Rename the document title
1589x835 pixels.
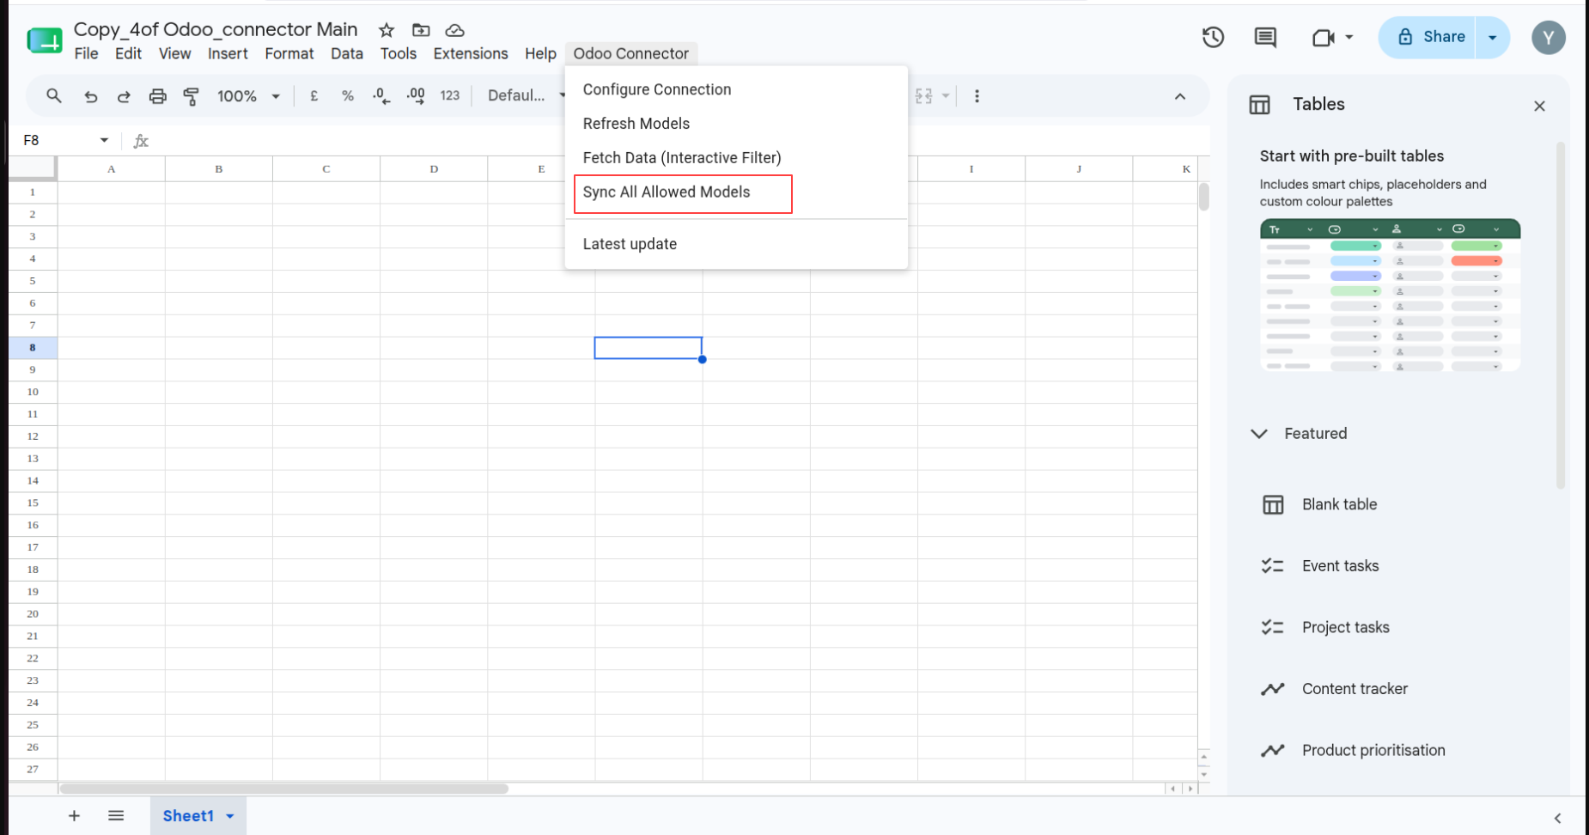point(216,29)
